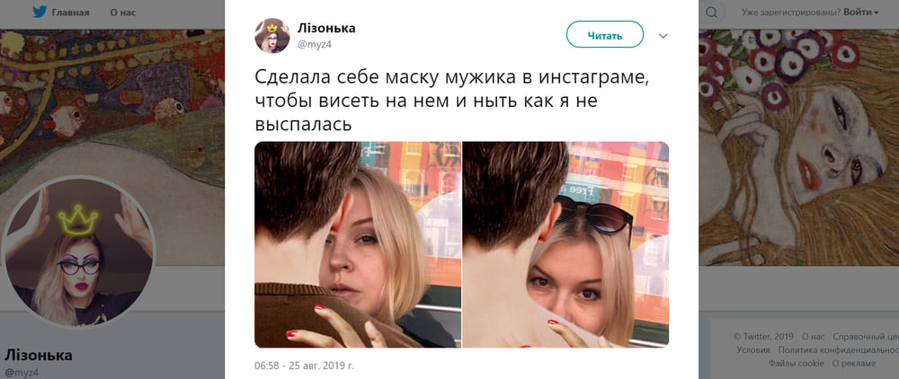Viewport: 899px width, 379px height.
Task: Open the О нас menu item
Action: point(122,12)
